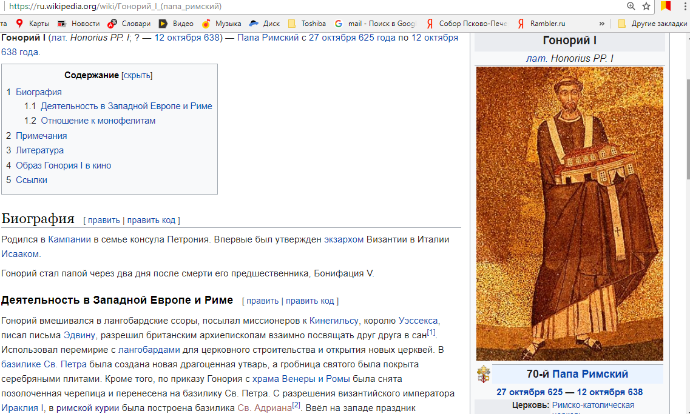Open the Кампании link
The image size is (690, 414).
[70, 239]
